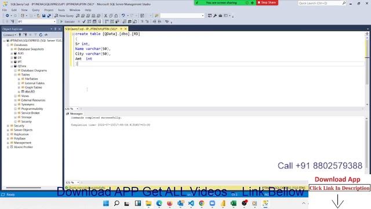This screenshot has height=209, width=371.
Task: Click the SSMS taskbar icon
Action: [265, 203]
